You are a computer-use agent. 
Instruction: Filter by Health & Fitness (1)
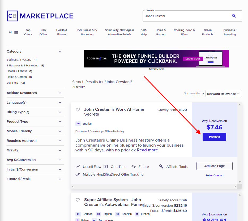click(x=19, y=71)
